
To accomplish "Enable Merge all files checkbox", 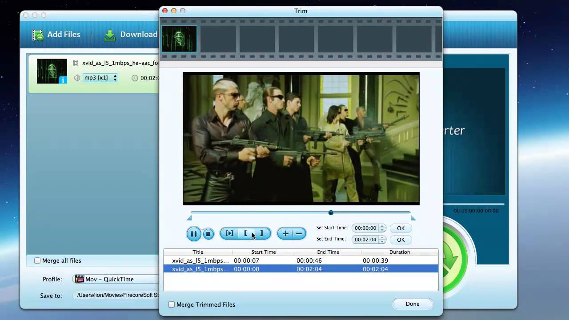I will [x=37, y=260].
